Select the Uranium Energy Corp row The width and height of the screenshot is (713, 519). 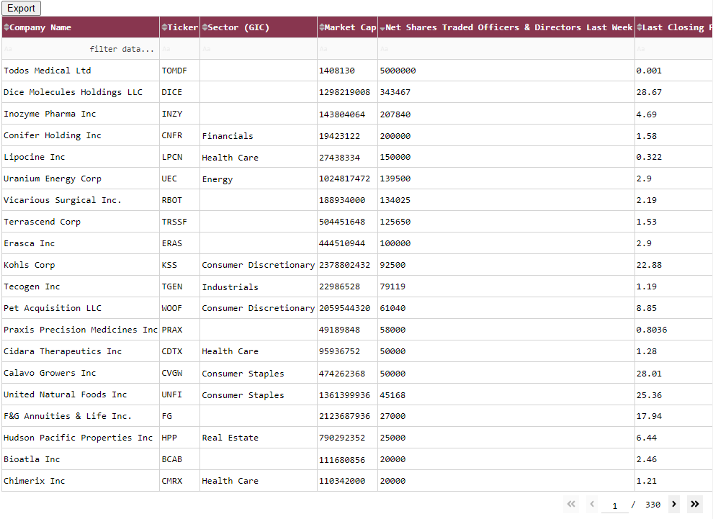click(x=79, y=179)
